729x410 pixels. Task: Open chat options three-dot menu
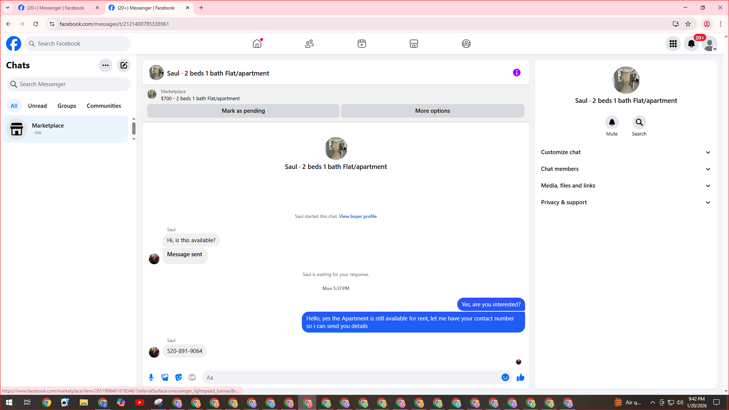tap(106, 65)
